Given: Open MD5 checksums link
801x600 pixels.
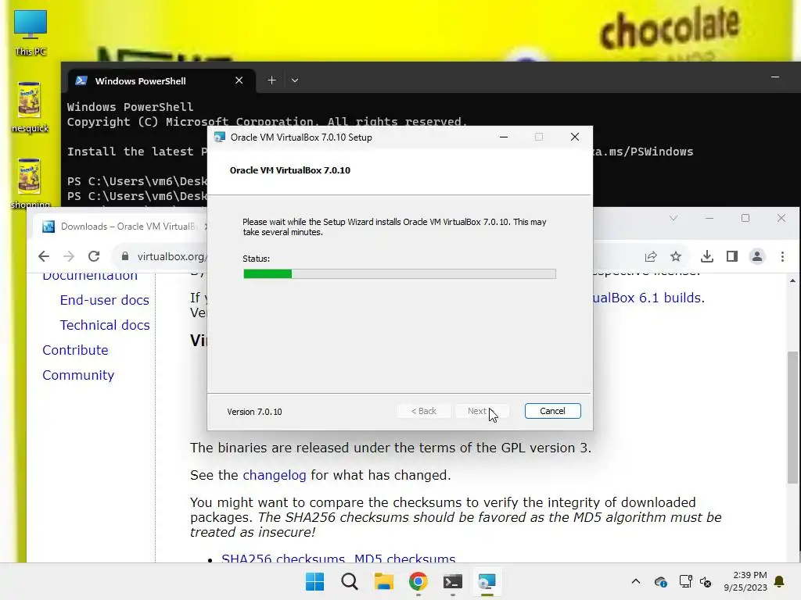Looking at the screenshot, I should tap(404, 558).
